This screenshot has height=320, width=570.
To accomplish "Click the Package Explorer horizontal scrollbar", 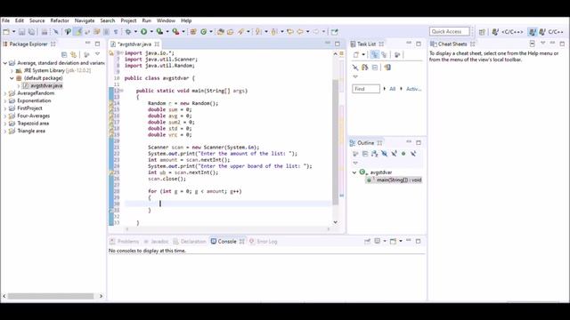I will pyautogui.click(x=51, y=296).
